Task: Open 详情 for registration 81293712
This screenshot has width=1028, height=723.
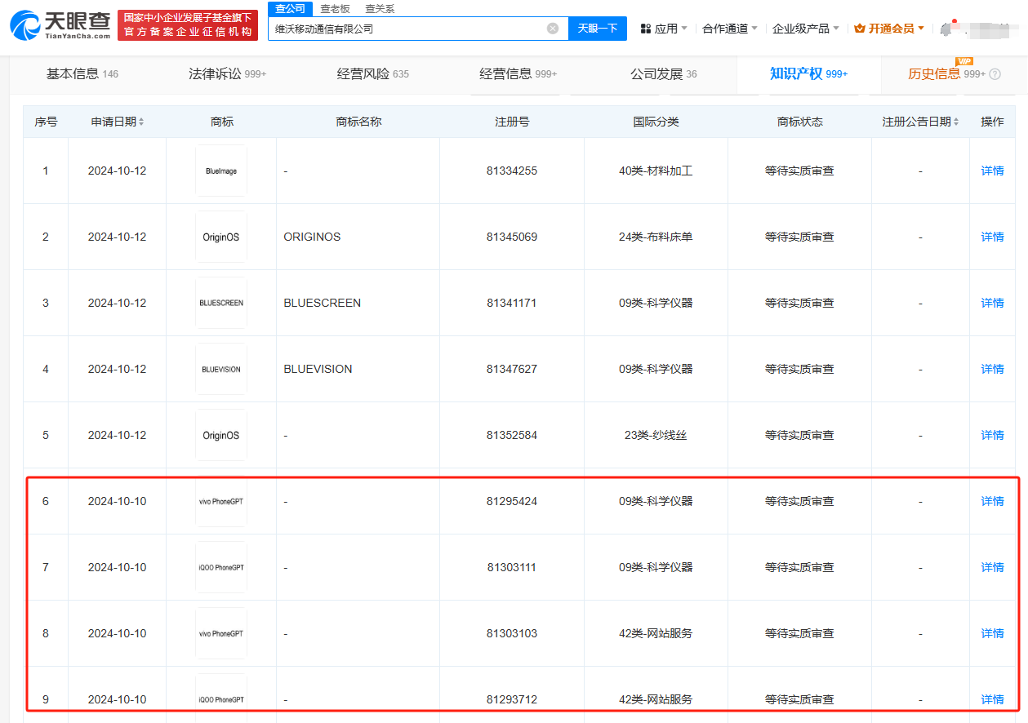Action: click(992, 699)
